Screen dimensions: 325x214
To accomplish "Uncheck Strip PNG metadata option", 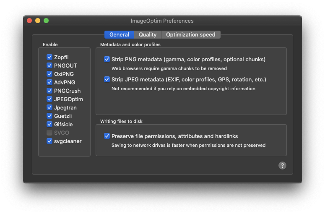I will pos(107,59).
